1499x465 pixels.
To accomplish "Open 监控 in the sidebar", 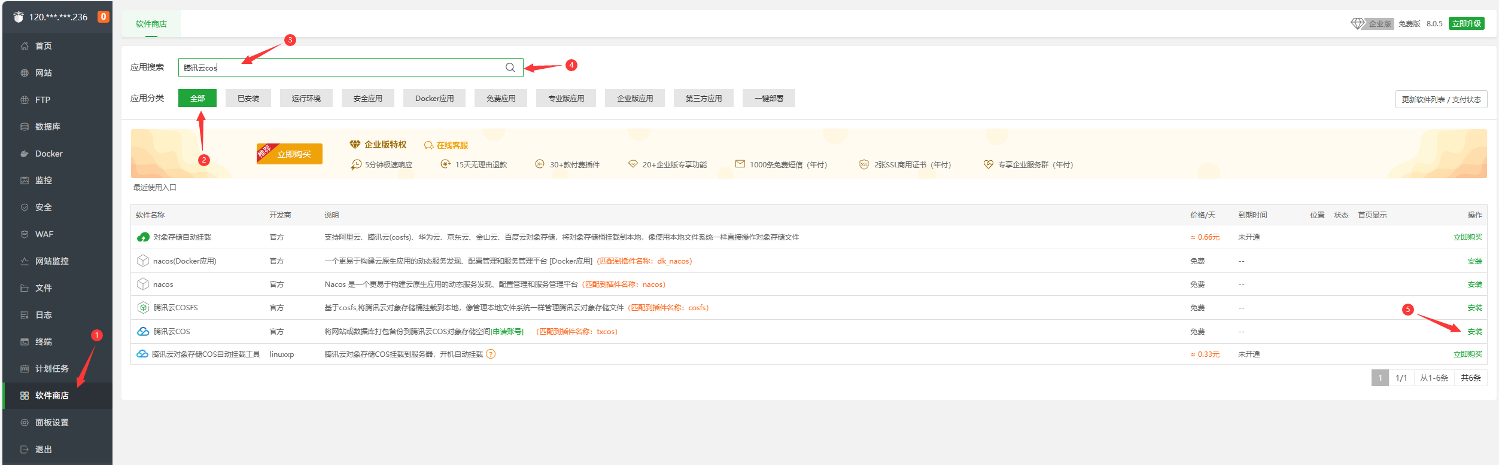I will pyautogui.click(x=57, y=181).
